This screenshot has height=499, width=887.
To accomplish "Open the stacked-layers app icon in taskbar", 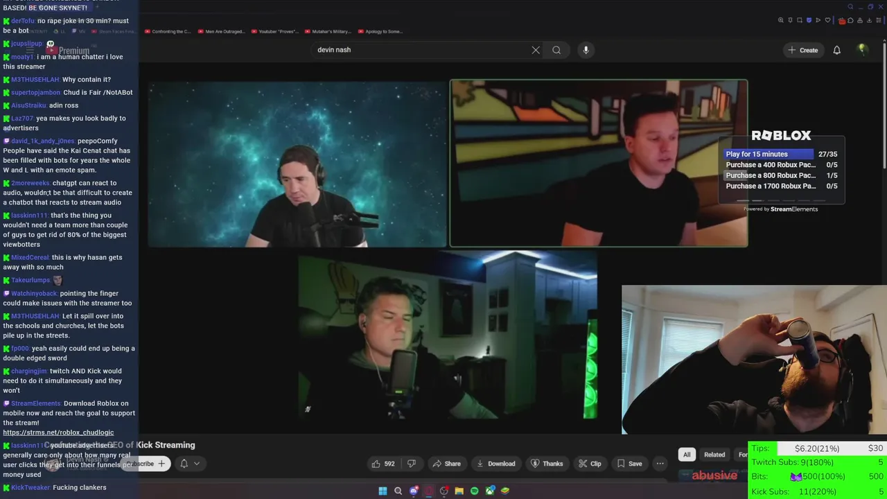I will 505,491.
